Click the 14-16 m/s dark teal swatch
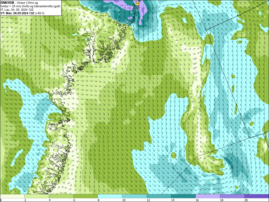The image size is (269, 202). point(183,196)
